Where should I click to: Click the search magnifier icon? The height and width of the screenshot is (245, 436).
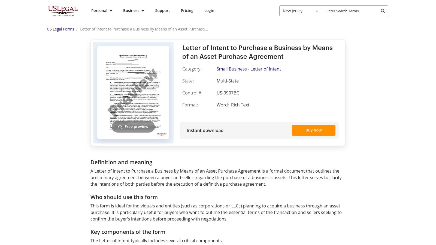click(383, 11)
